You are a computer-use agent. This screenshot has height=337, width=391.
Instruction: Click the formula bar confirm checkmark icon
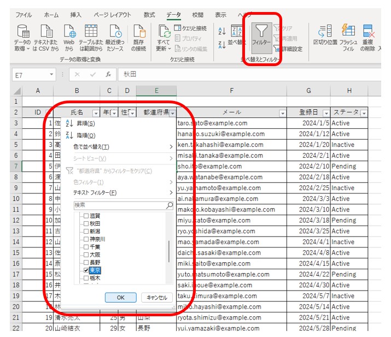[x=93, y=74]
